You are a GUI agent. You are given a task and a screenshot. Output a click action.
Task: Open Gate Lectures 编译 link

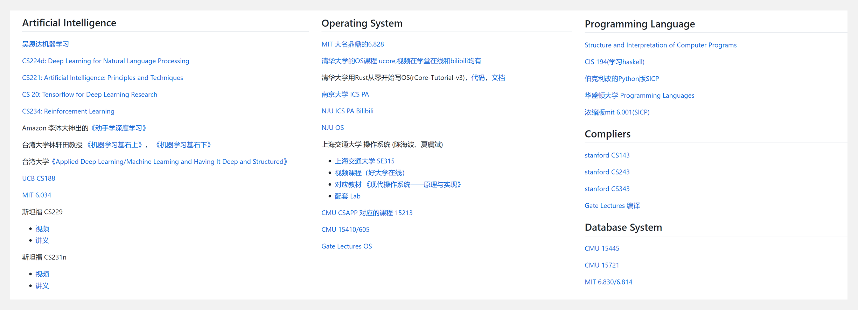(x=612, y=206)
